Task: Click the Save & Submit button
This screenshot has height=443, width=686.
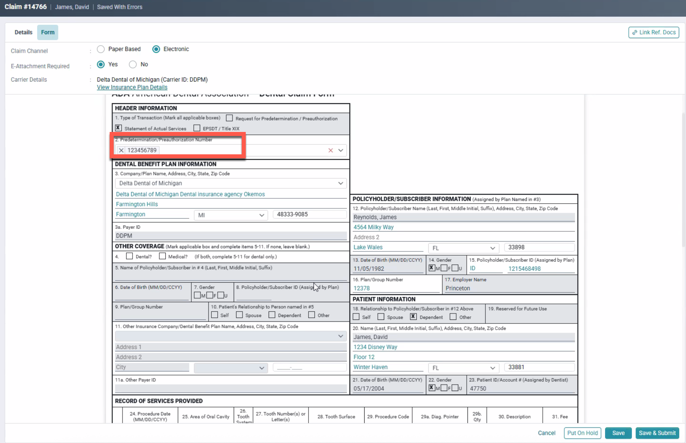Action: pos(657,433)
